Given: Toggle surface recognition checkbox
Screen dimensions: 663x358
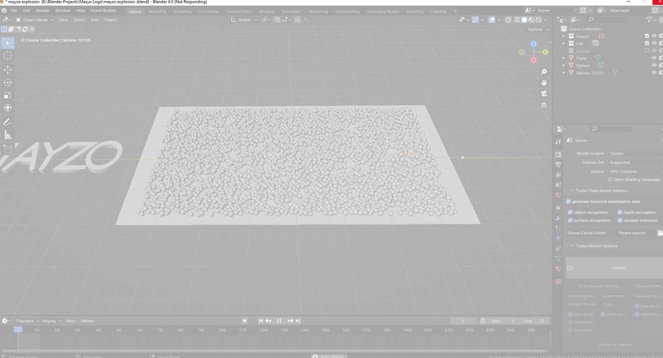Looking at the screenshot, I should click(x=570, y=220).
